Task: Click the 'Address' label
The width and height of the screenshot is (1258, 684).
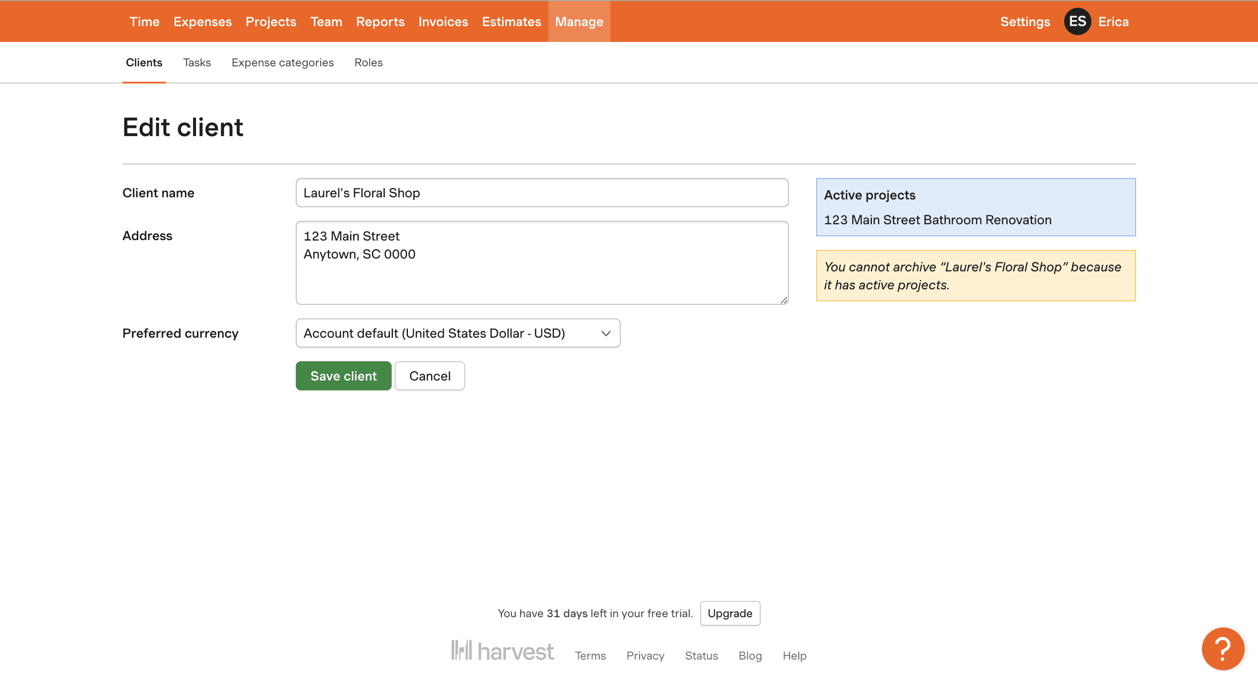Action: point(147,235)
